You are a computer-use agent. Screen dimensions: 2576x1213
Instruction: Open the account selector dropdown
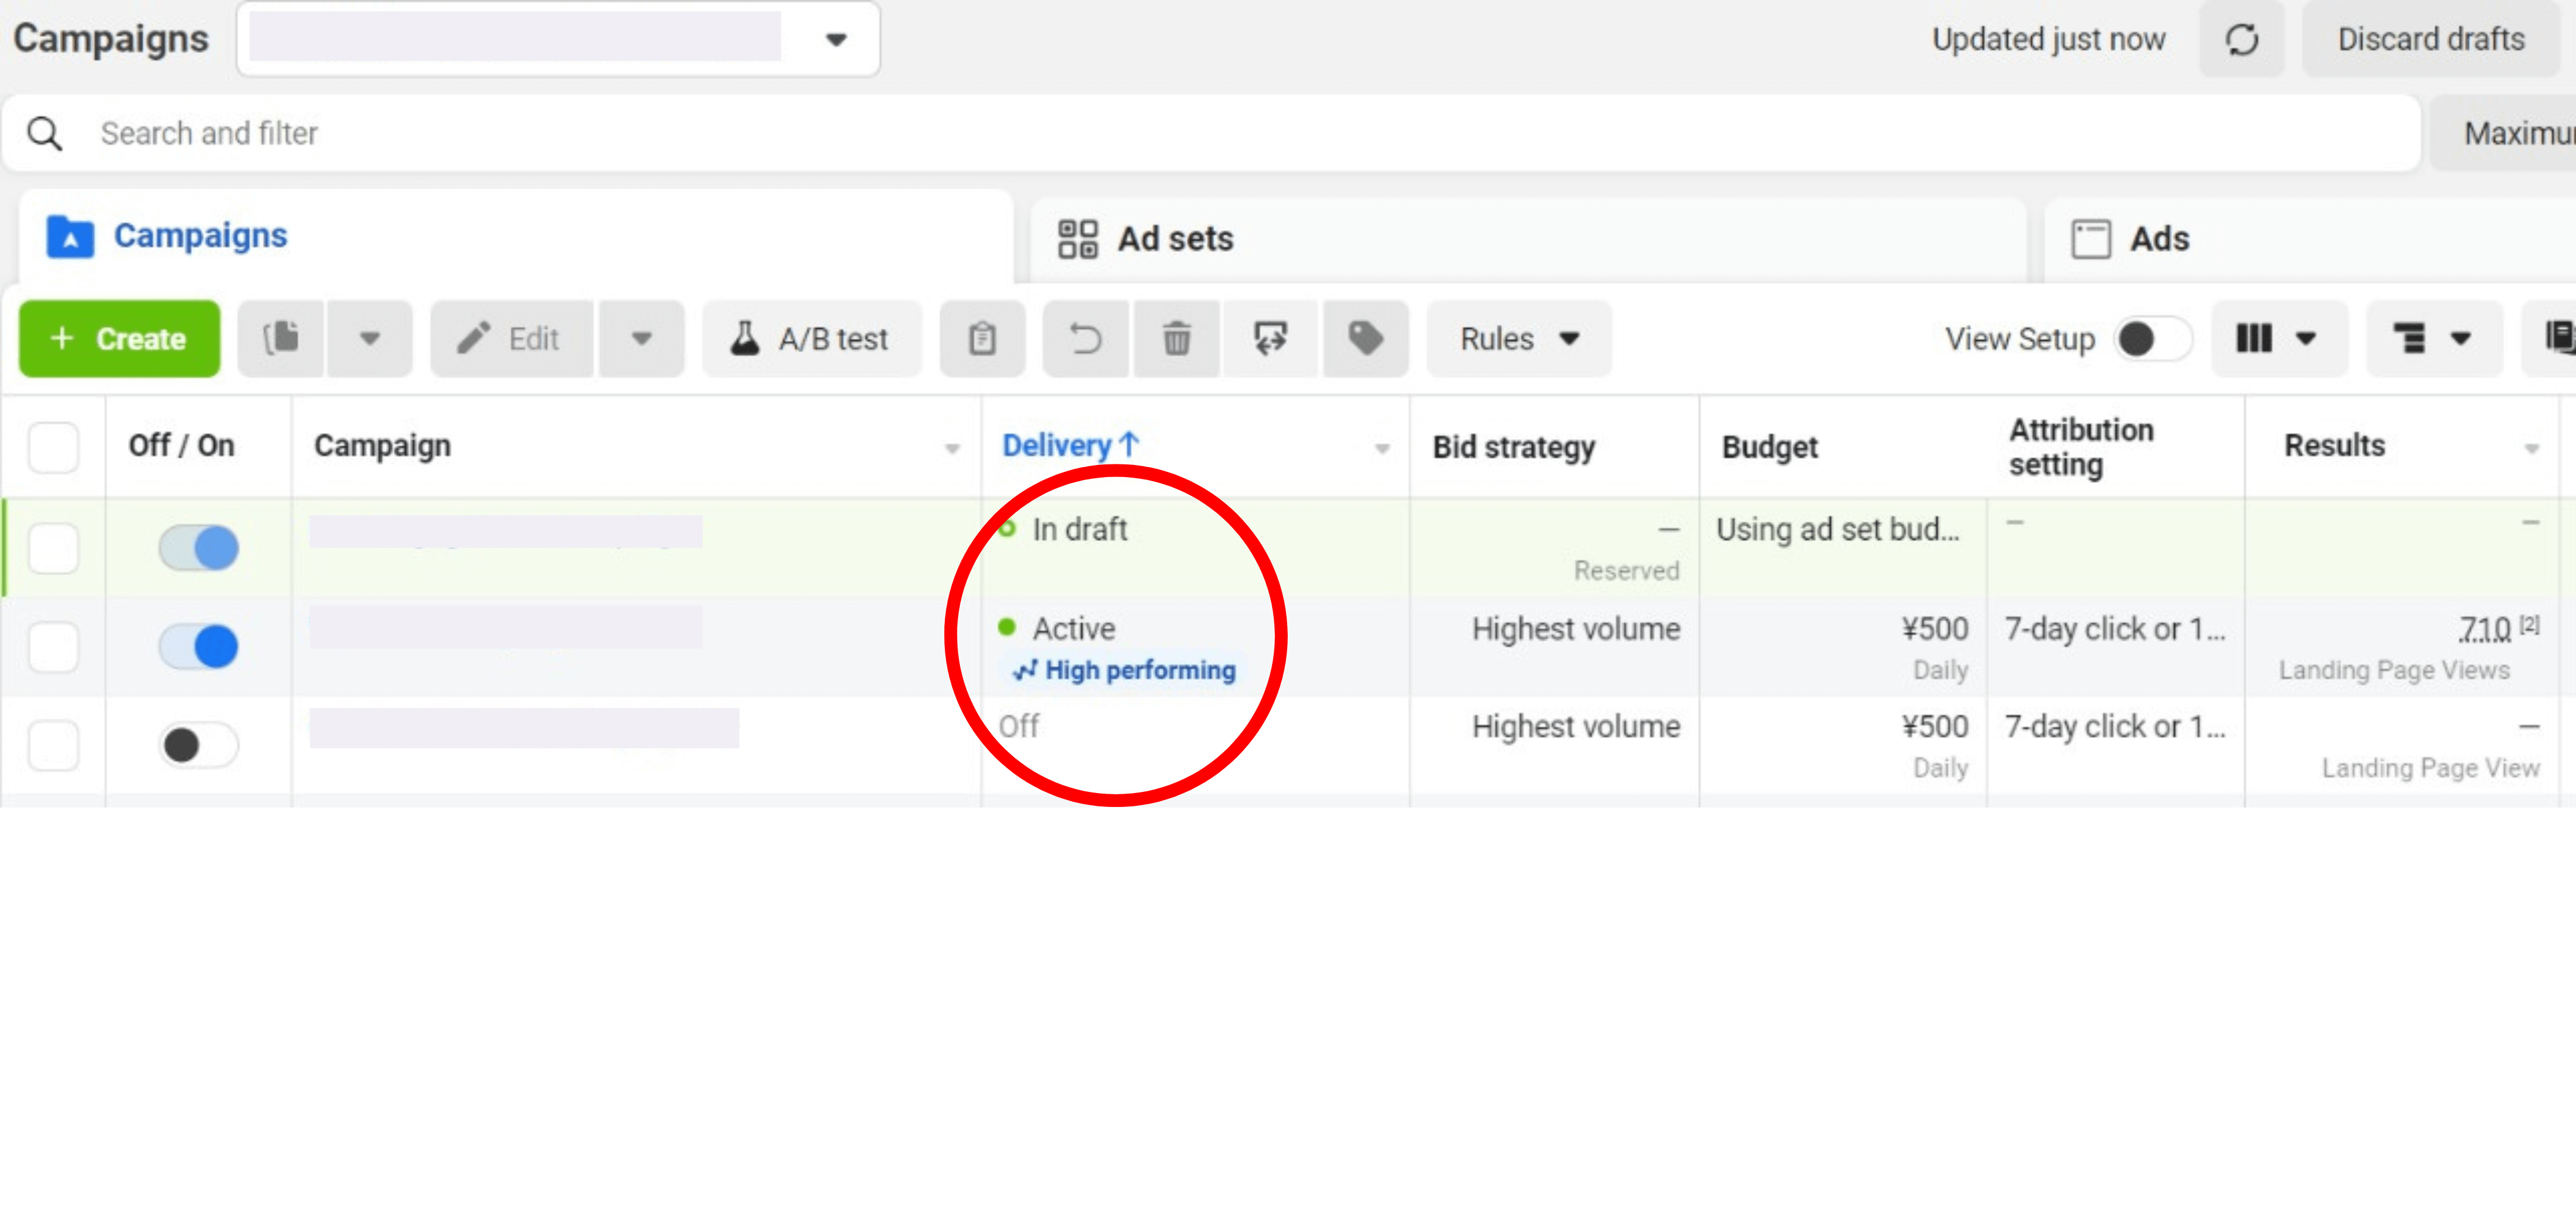coord(835,40)
